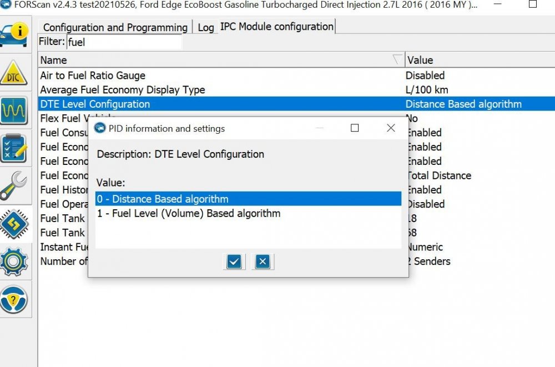Open the tests checklist section
Viewport: 555px width, 367px height.
click(14, 148)
